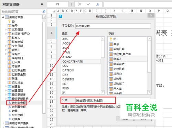The image size is (172, 128).
Task: Open the fx insert function button
Action: 98,4
